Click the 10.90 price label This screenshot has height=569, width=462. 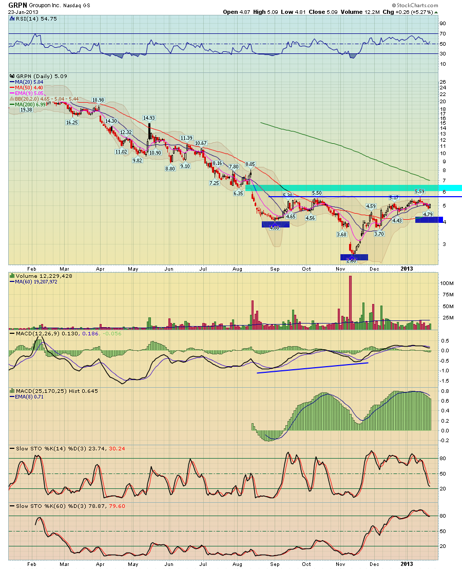155,153
